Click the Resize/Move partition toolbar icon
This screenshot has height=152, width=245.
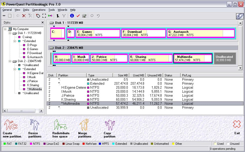click(x=4, y=16)
